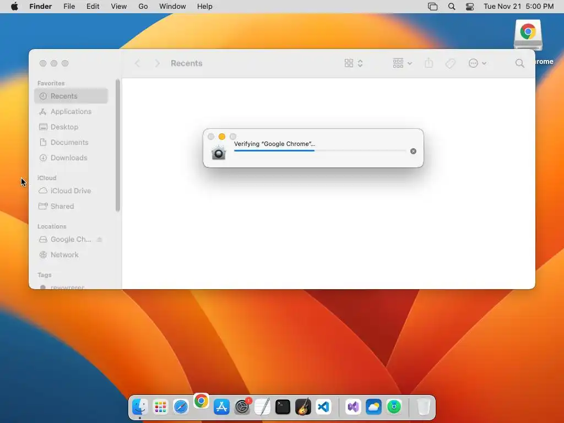The image size is (564, 423).
Task: Open System Settings from the Dock
Action: (x=242, y=407)
